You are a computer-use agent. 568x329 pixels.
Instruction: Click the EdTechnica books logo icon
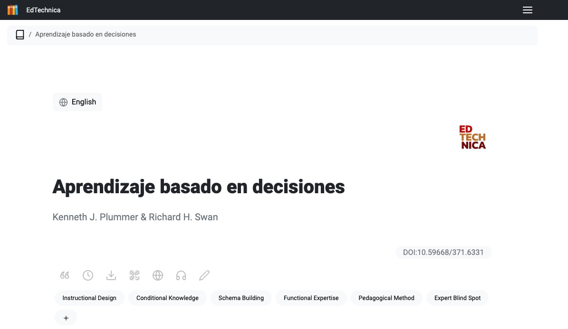13,10
